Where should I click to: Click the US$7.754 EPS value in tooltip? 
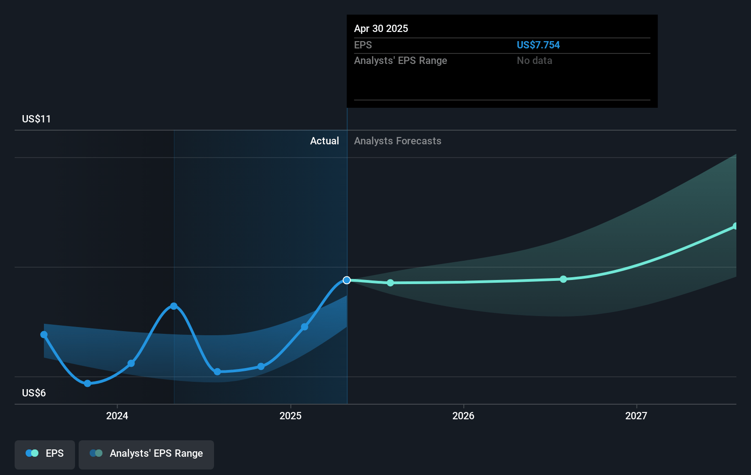pyautogui.click(x=538, y=45)
